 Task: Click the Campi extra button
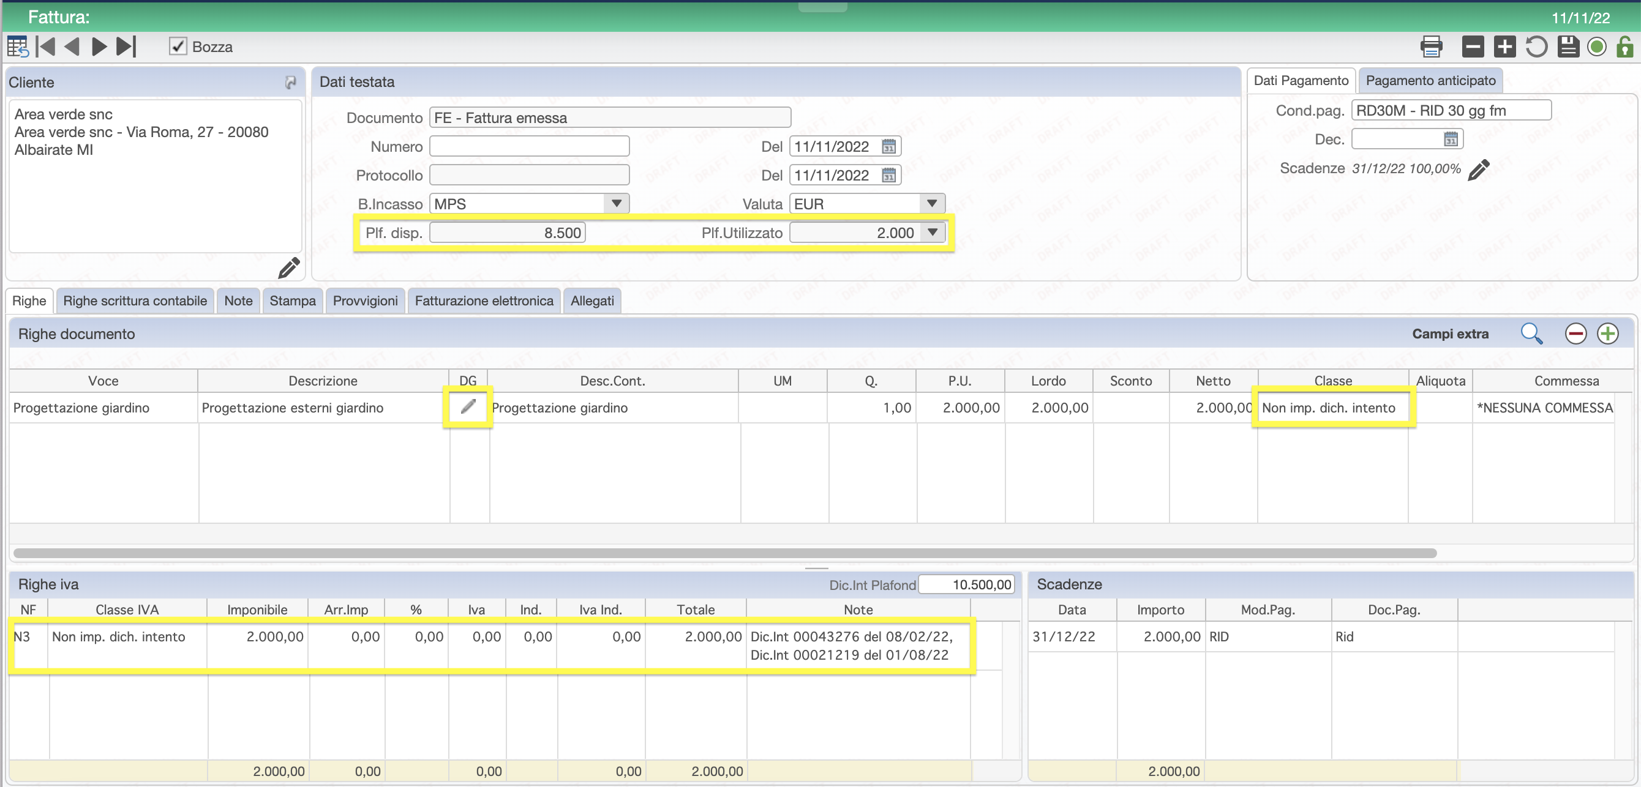(1451, 334)
